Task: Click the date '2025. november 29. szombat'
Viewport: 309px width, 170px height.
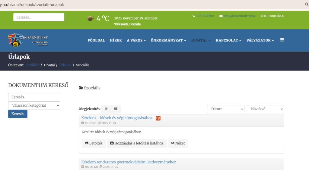Action: coord(136,18)
